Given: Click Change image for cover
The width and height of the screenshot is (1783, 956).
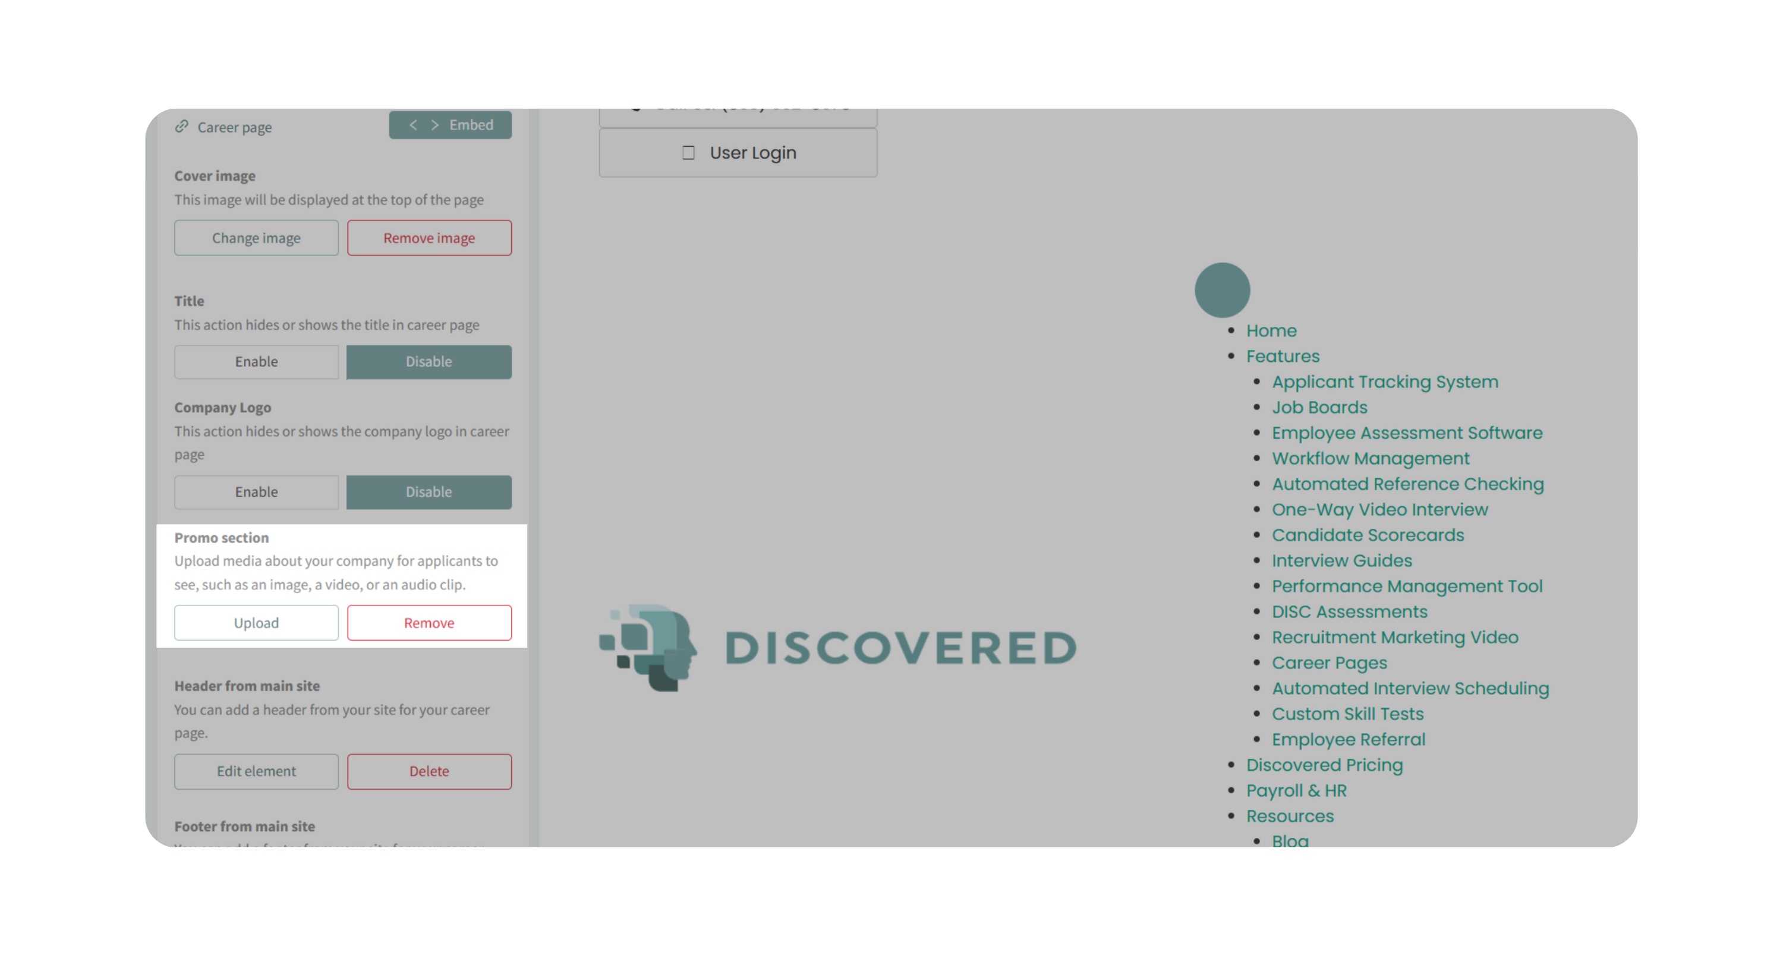Looking at the screenshot, I should point(256,238).
